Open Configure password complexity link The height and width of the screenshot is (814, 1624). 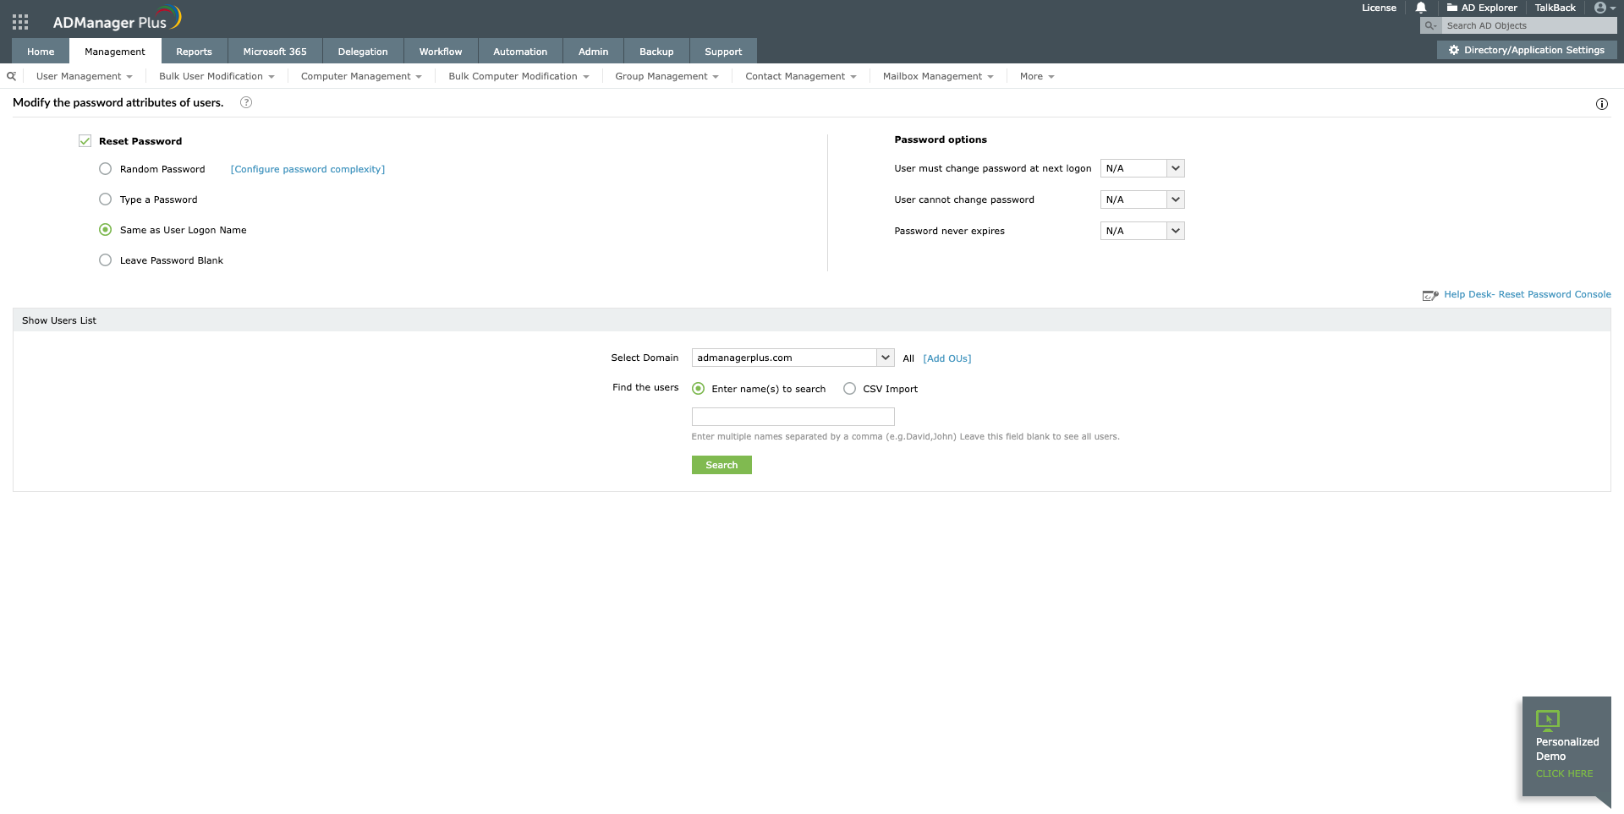[x=308, y=169]
